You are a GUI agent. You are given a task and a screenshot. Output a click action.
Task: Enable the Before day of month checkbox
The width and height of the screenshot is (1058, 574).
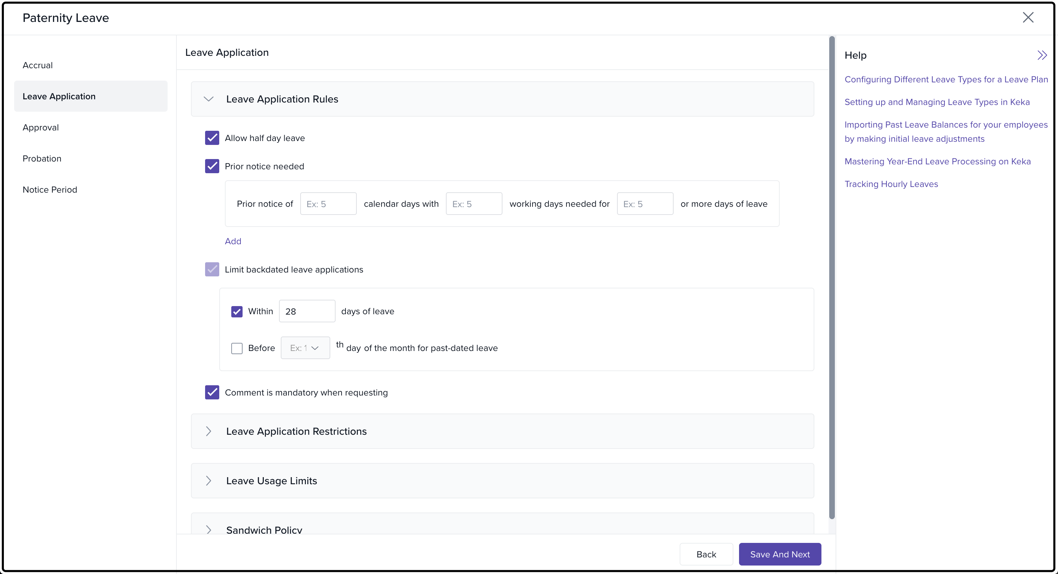coord(237,348)
